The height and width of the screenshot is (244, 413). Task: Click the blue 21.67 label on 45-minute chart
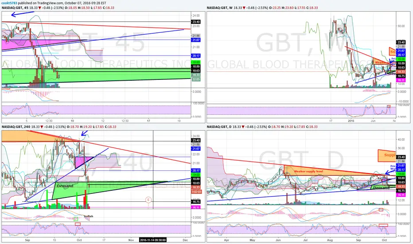tap(196, 40)
